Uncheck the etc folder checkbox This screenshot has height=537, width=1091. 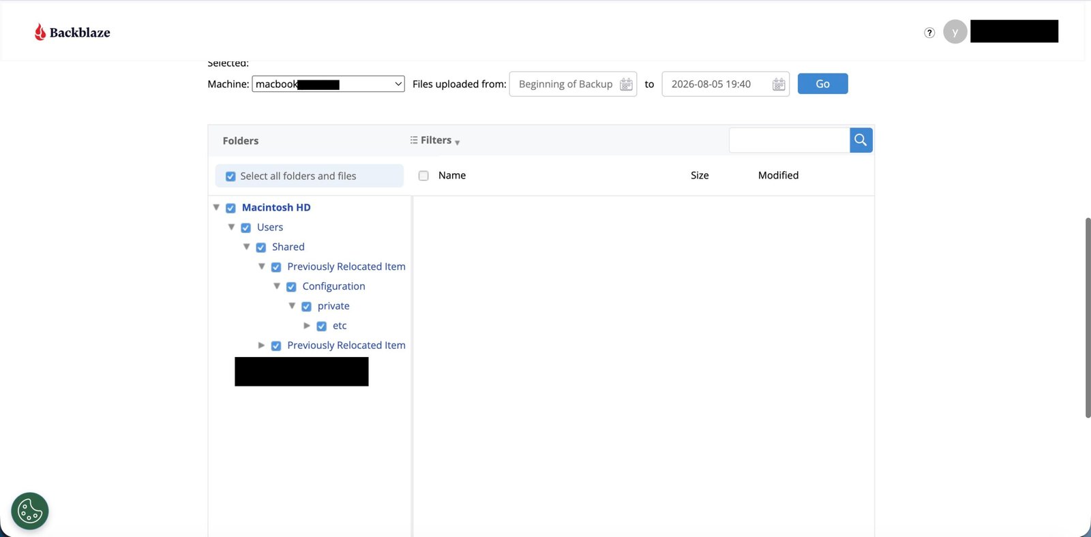[x=321, y=326]
